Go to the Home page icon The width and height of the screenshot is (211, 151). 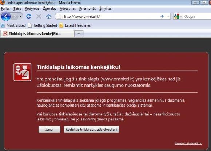49,16
